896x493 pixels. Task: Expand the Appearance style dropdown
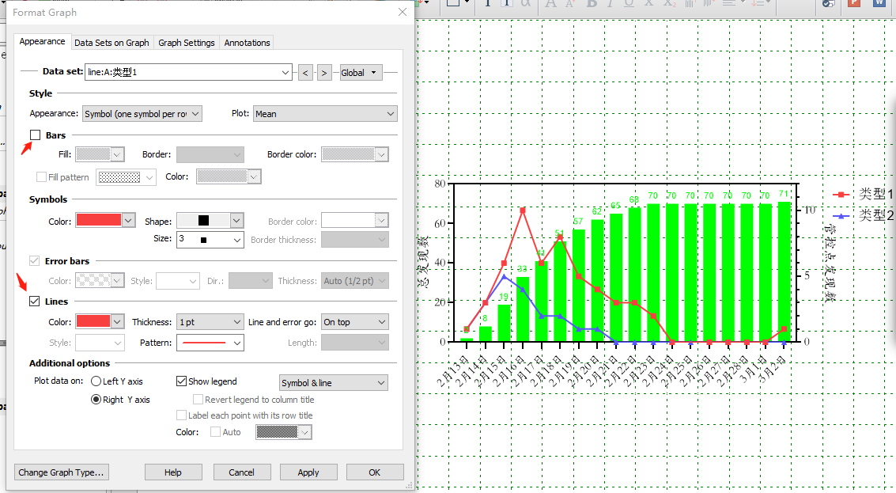pyautogui.click(x=195, y=114)
